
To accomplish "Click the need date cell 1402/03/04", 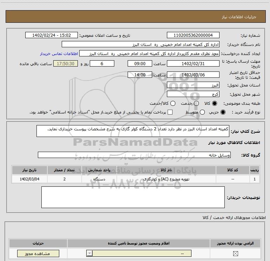I will [29, 179].
